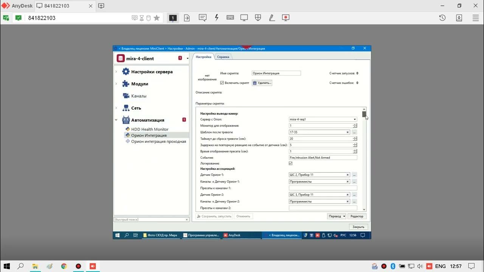Click Автоматизация robot icon
This screenshot has width=484, height=272.
tap(126, 120)
